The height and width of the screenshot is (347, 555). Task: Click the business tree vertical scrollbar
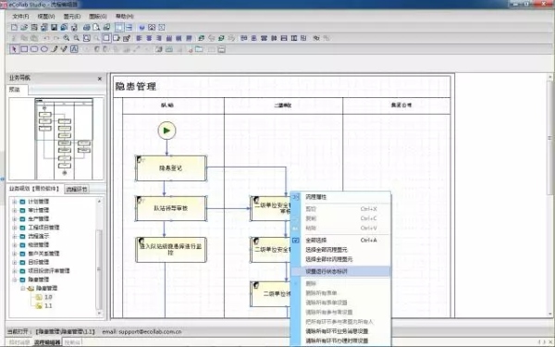[x=99, y=256]
